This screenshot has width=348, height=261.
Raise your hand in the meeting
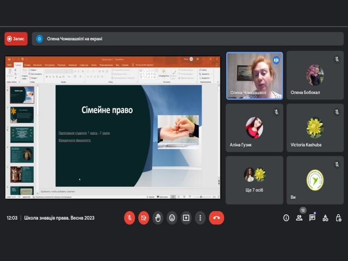click(x=158, y=217)
